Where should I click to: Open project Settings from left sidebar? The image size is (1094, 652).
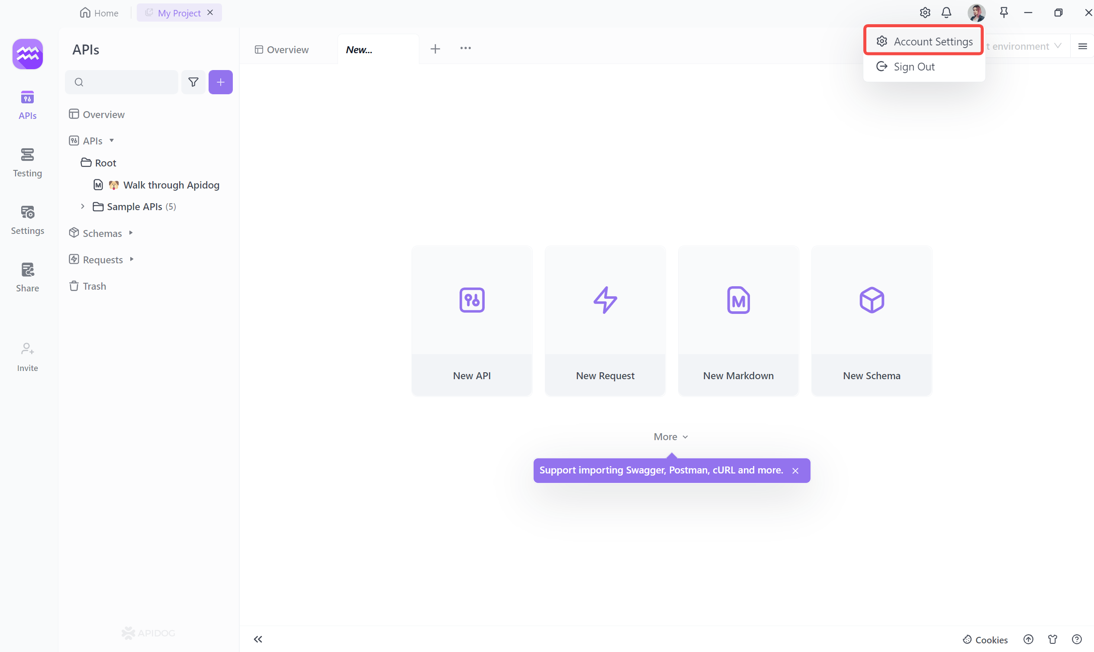(x=27, y=220)
